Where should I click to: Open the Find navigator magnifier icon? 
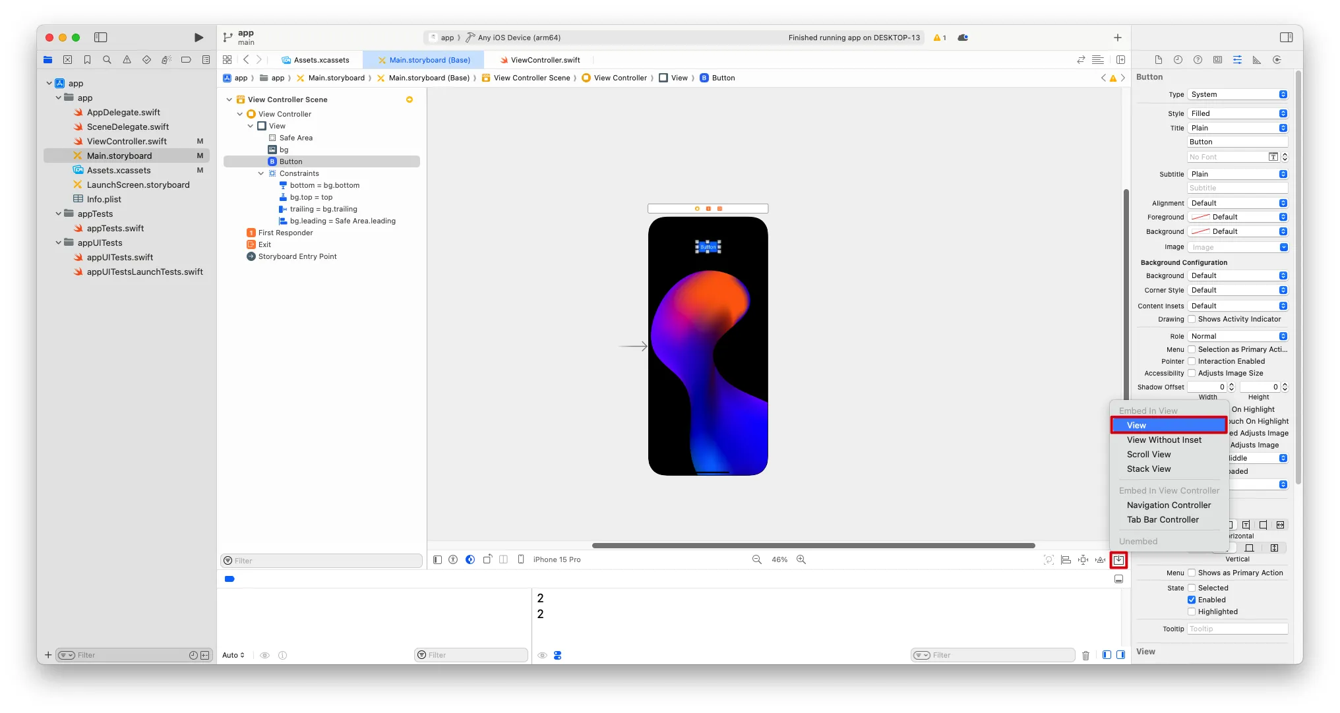pyautogui.click(x=107, y=60)
